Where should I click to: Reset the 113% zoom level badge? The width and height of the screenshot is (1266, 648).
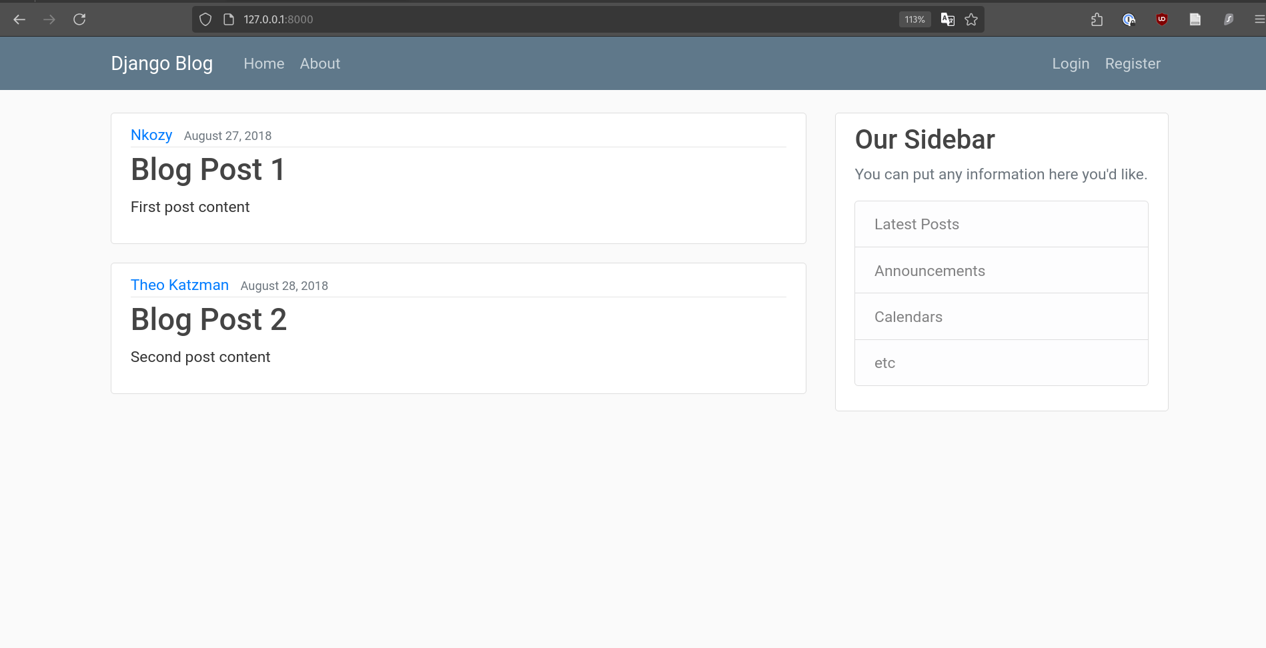click(x=914, y=19)
